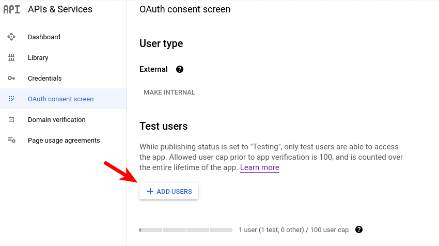Screen dimensions: 439x246
Task: Navigate to Credentials
Action: (x=44, y=79)
